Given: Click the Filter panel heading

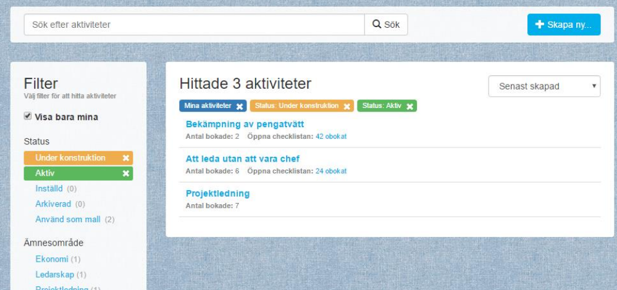Looking at the screenshot, I should click(41, 84).
